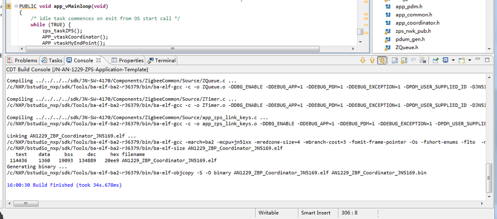
Task: Go to previous build error arrow
Action: pyautogui.click(x=372, y=60)
